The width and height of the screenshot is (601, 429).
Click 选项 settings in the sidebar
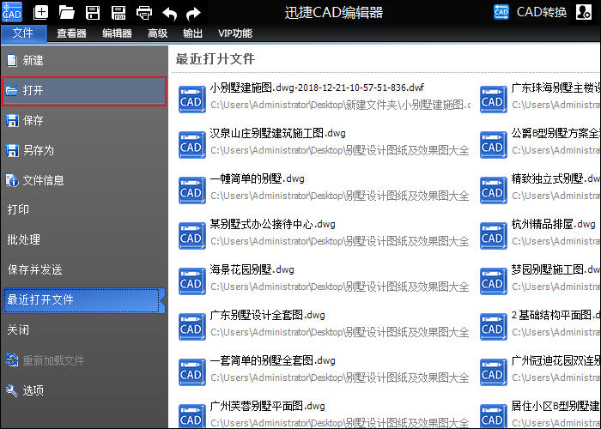pos(33,390)
